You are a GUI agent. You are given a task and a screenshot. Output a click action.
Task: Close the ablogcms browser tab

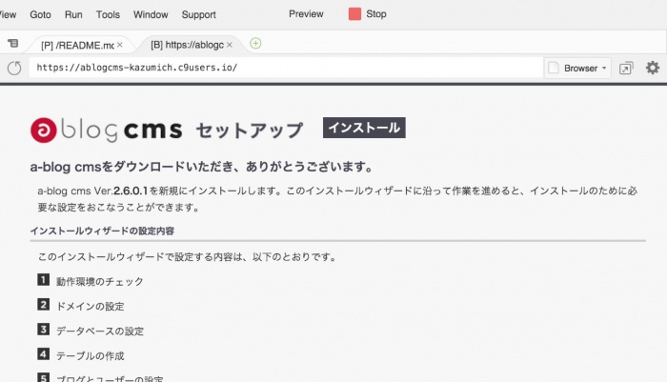coord(229,45)
